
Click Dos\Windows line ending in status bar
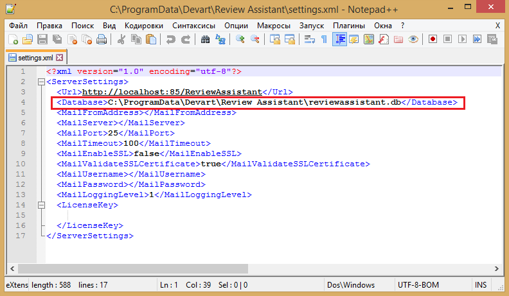click(351, 285)
